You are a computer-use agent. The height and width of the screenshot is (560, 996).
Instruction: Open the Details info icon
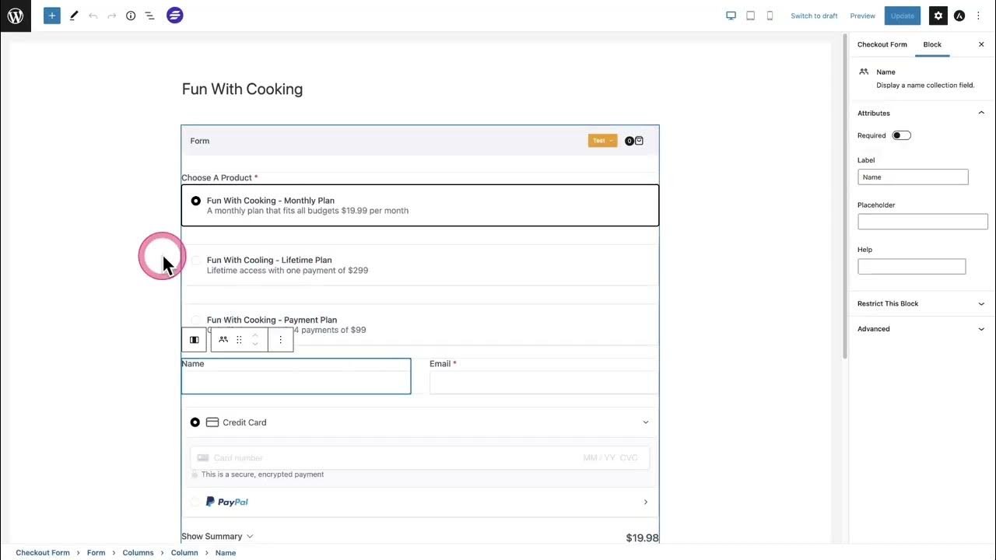131,16
